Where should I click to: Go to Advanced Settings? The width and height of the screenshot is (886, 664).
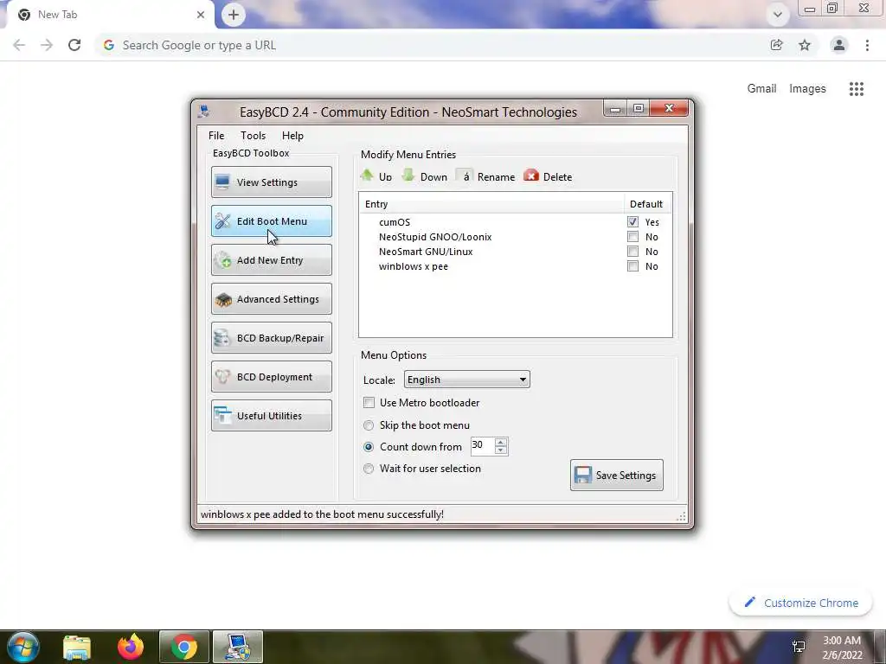coord(271,298)
